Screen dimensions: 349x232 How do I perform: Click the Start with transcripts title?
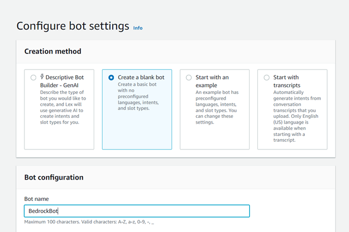(287, 81)
